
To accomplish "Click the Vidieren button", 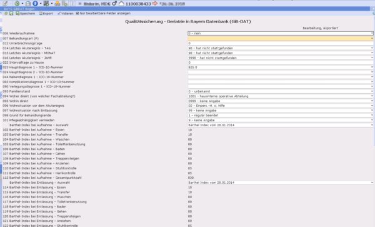I will point(65,13).
